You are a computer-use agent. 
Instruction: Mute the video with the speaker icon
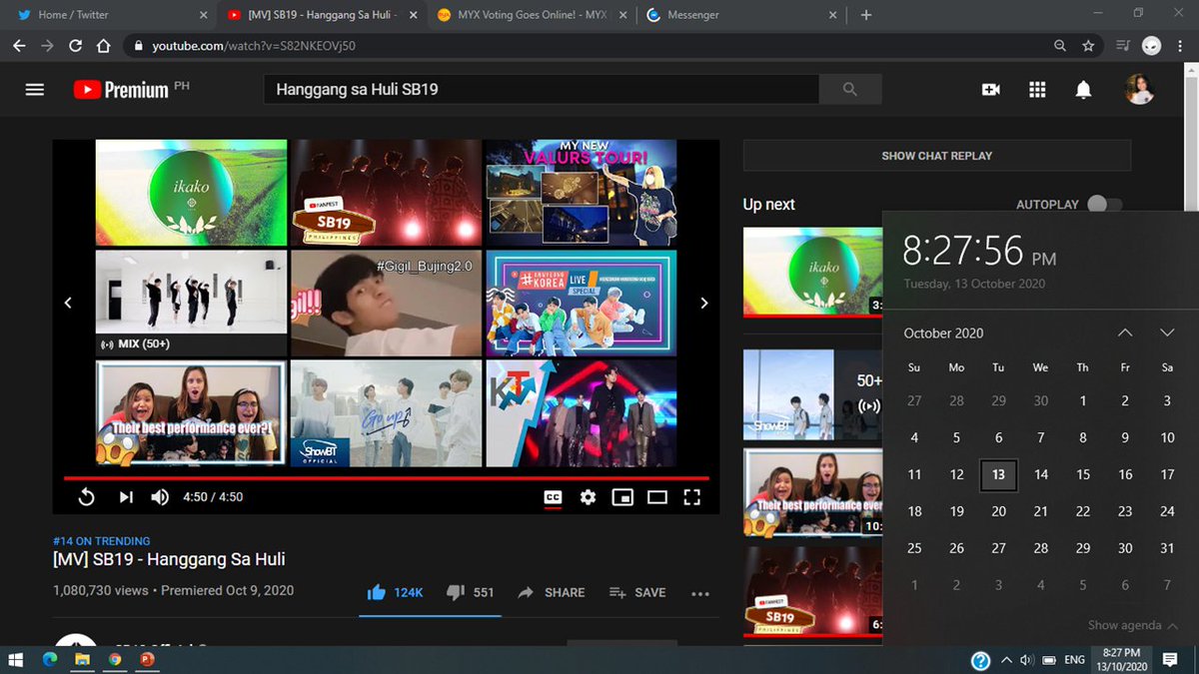(160, 496)
